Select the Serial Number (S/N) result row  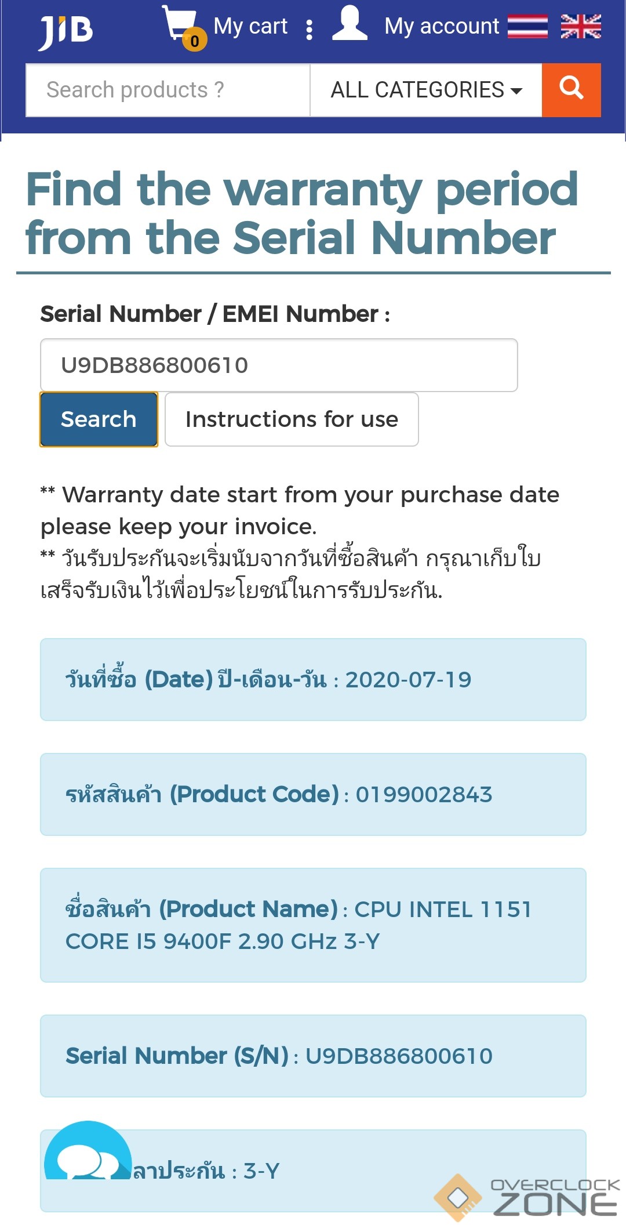313,1056
